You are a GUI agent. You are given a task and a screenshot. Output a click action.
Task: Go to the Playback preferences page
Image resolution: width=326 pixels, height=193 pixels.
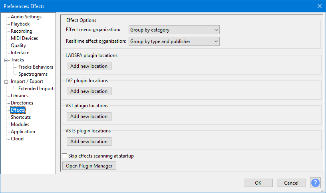coord(20,24)
